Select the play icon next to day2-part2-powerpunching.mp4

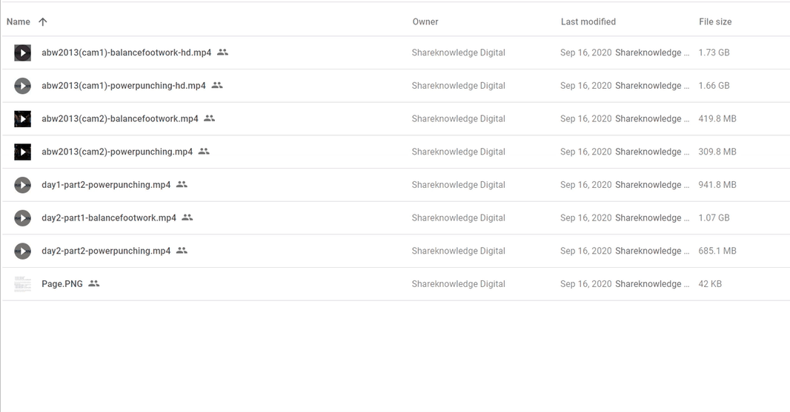coord(22,251)
